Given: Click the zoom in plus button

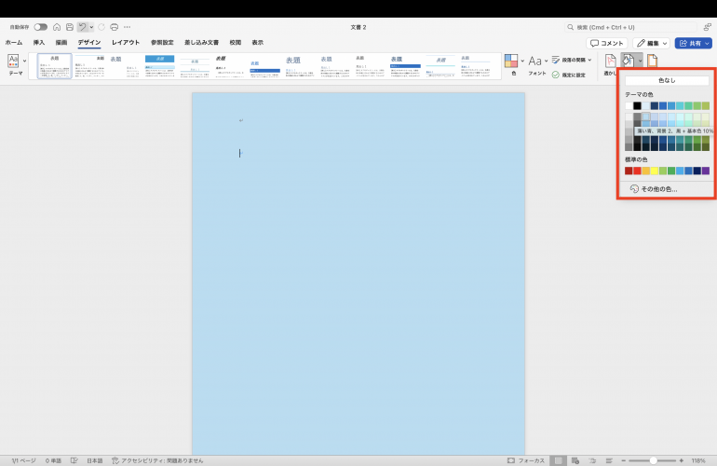Looking at the screenshot, I should tap(682, 460).
